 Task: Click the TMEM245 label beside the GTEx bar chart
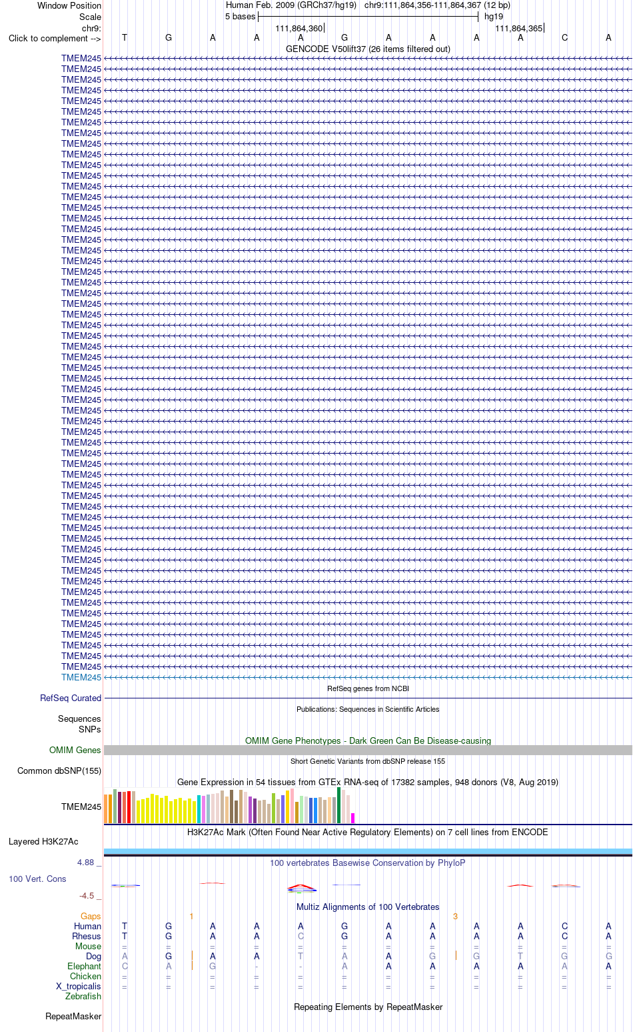81,807
